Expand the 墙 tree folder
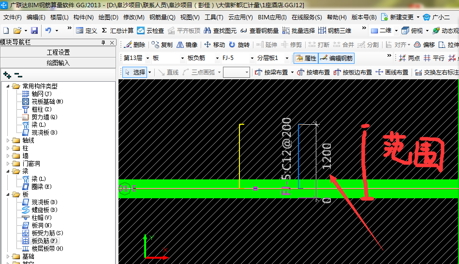This screenshot has width=459, height=264. click(8, 156)
